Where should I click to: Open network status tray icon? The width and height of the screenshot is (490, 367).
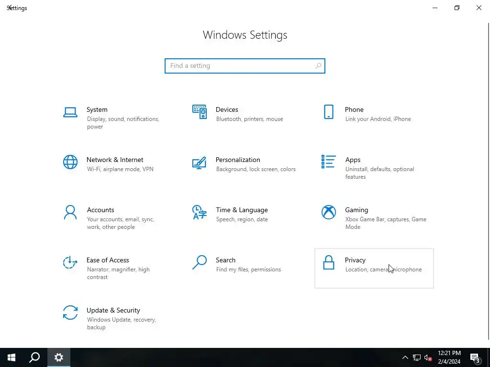[417, 357]
